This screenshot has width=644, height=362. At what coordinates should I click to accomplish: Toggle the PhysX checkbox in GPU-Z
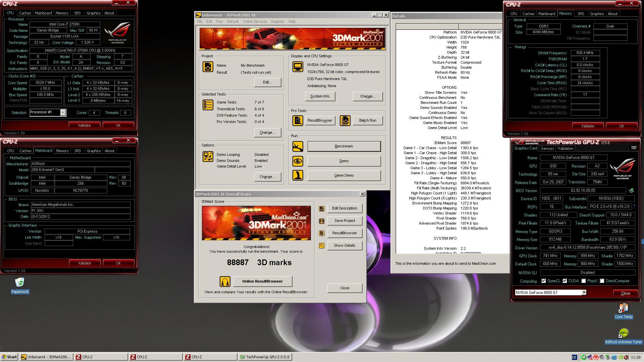pyautogui.click(x=583, y=281)
